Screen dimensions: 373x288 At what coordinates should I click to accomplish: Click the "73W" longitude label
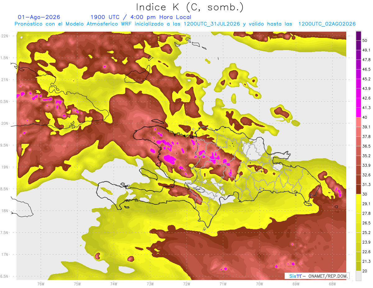[x=150, y=284]
